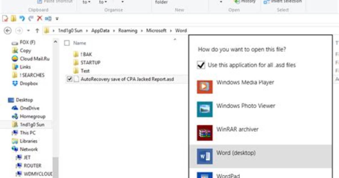Expand the chevron after AppData breadcrumb
Image resolution: width=339 pixels, height=178 pixels.
pyautogui.click(x=114, y=31)
